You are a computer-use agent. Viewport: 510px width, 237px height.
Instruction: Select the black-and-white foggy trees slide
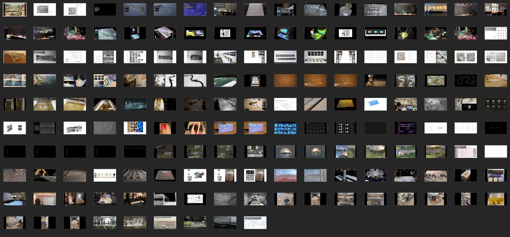coord(105,223)
